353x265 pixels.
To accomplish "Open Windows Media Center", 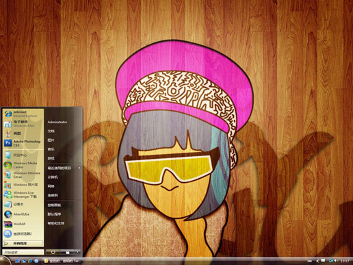I will pos(23,165).
